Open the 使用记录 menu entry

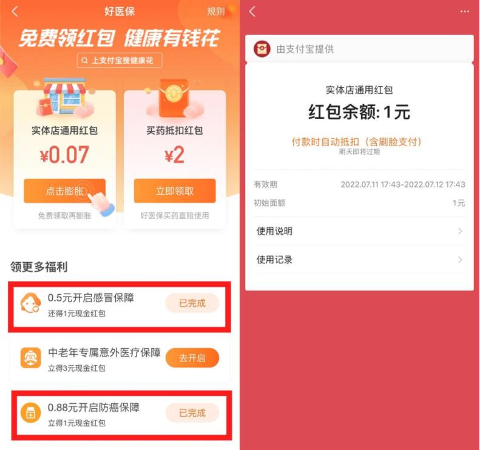[x=359, y=260]
